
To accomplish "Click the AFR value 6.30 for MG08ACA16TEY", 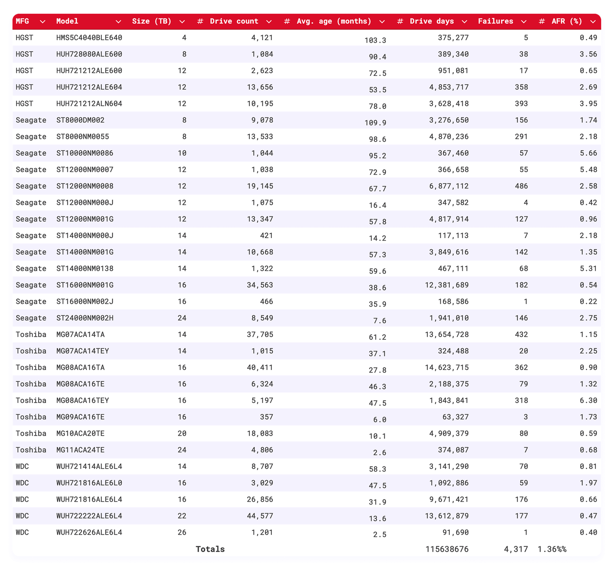I will pos(589,400).
